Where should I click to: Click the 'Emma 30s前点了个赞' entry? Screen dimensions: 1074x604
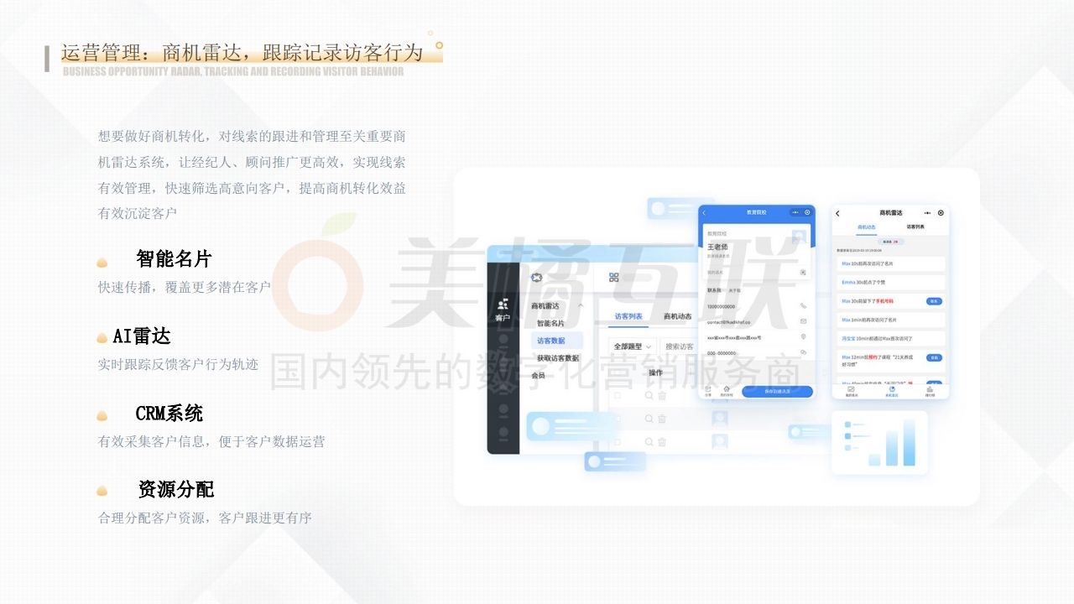tap(891, 283)
